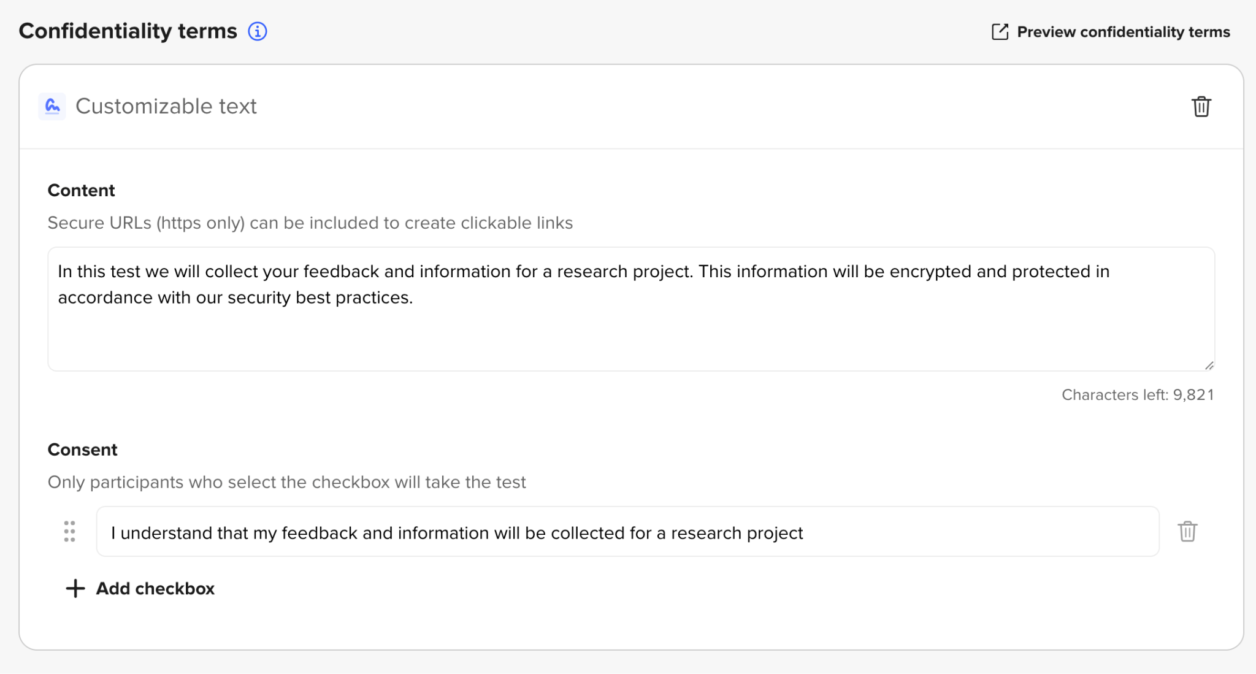Click the Secure URLs hint text
Screen dimensions: 1256x674
pos(310,223)
